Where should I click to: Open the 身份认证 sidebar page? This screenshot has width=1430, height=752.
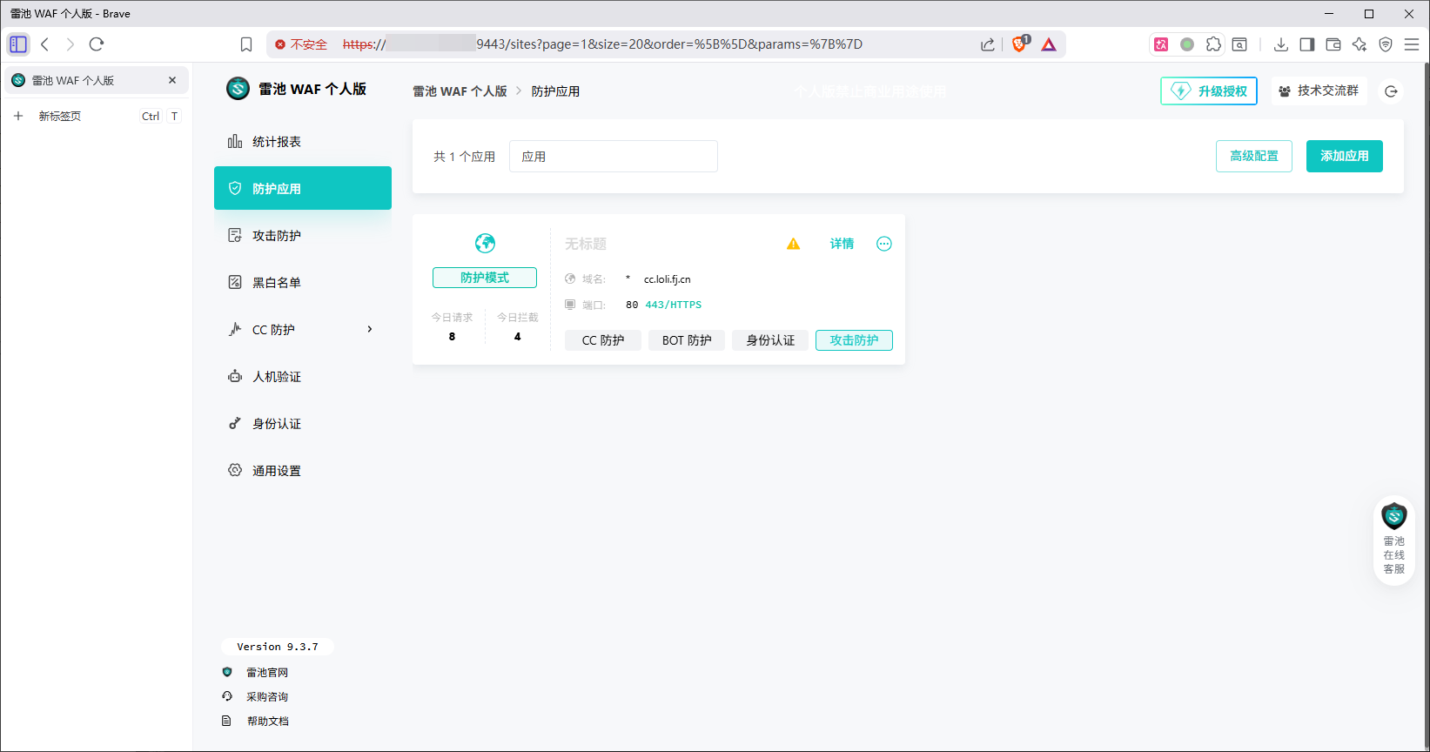(x=302, y=424)
